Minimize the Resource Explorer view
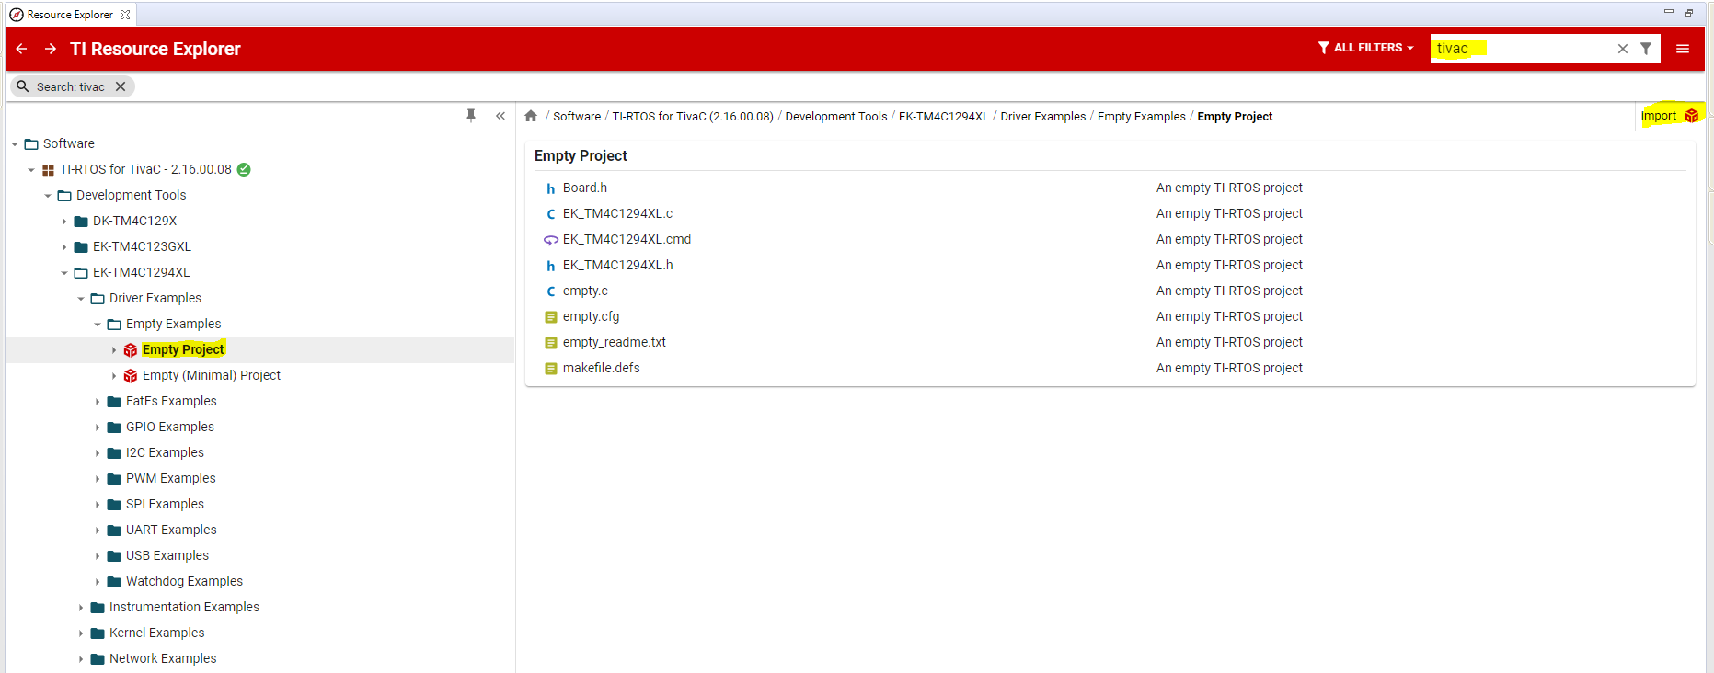 [1668, 12]
